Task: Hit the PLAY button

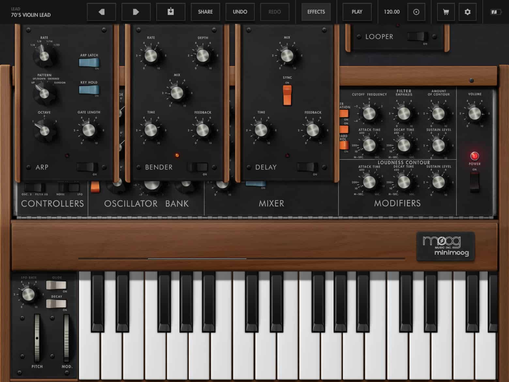Action: click(x=357, y=12)
